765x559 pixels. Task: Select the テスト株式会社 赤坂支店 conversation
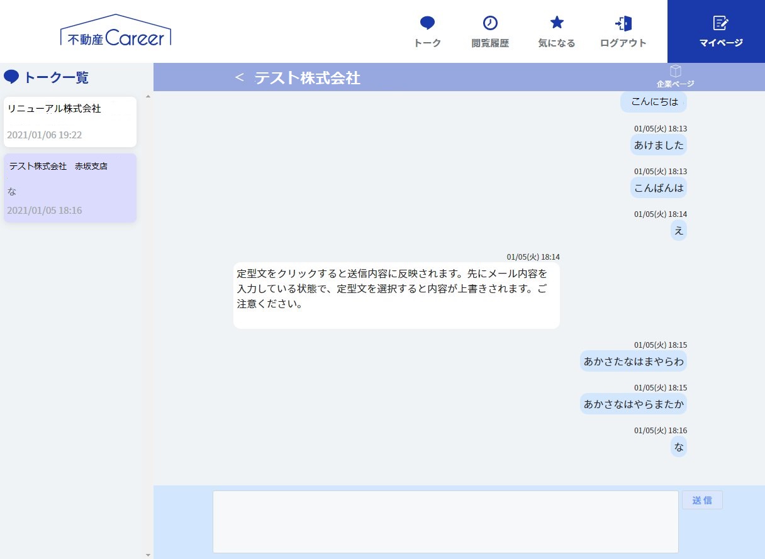click(70, 187)
